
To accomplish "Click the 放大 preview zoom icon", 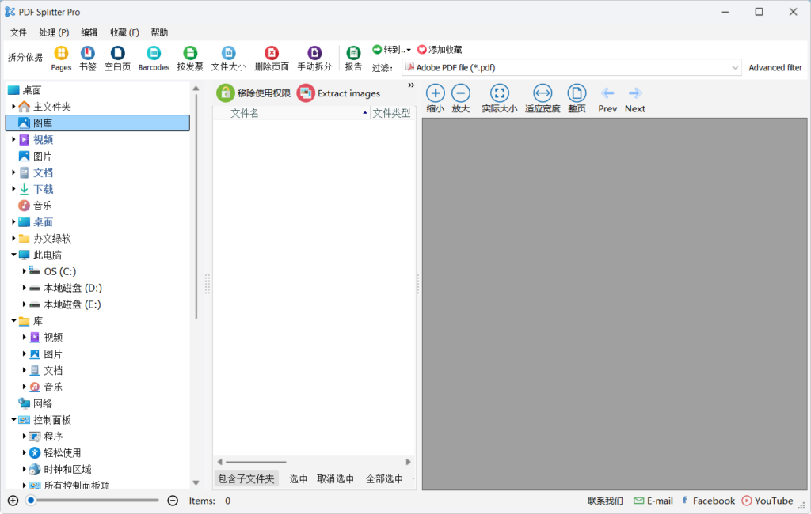I will [x=460, y=99].
